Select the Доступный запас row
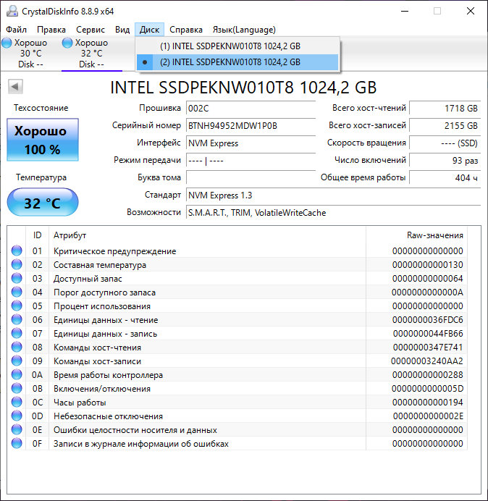This screenshot has height=501, width=488. (237, 278)
